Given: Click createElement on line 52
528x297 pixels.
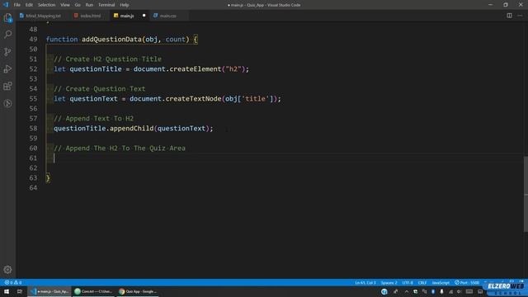Looking at the screenshot, I should point(196,68).
